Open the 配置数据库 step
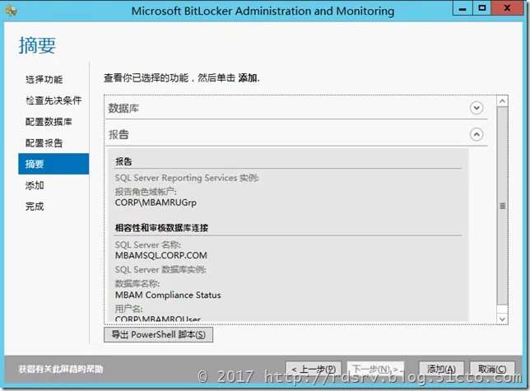Image resolution: width=530 pixels, height=391 pixels. (49, 122)
